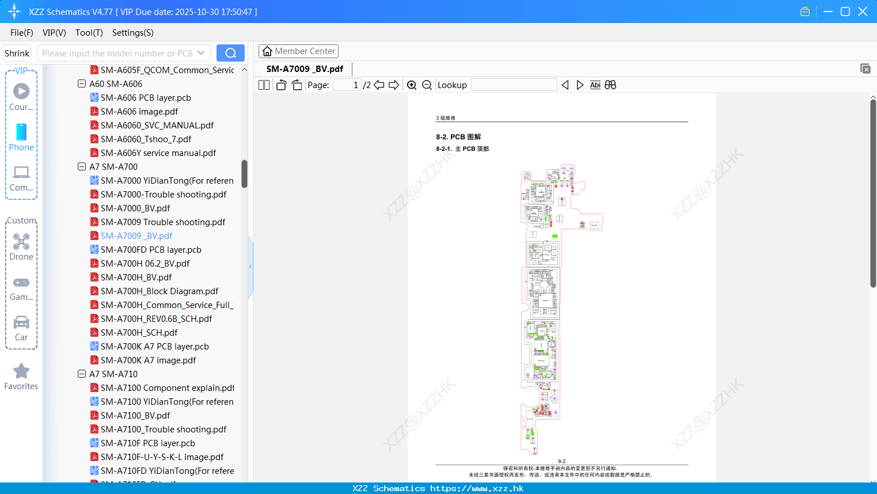Close all tabs icon at right

865,69
